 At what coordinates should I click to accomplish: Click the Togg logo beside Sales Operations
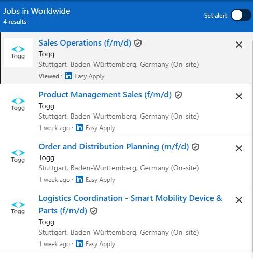point(18,53)
